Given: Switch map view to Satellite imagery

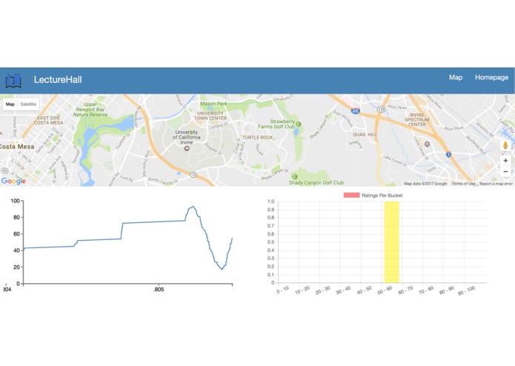Looking at the screenshot, I should click(28, 104).
